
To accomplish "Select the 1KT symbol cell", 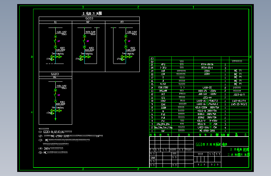I will [x=163, y=94].
